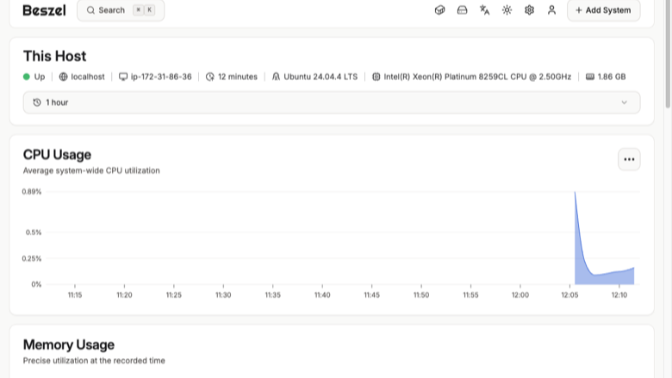
Task: Click 'Average system-wide CPU utilization' text
Action: [x=91, y=170]
